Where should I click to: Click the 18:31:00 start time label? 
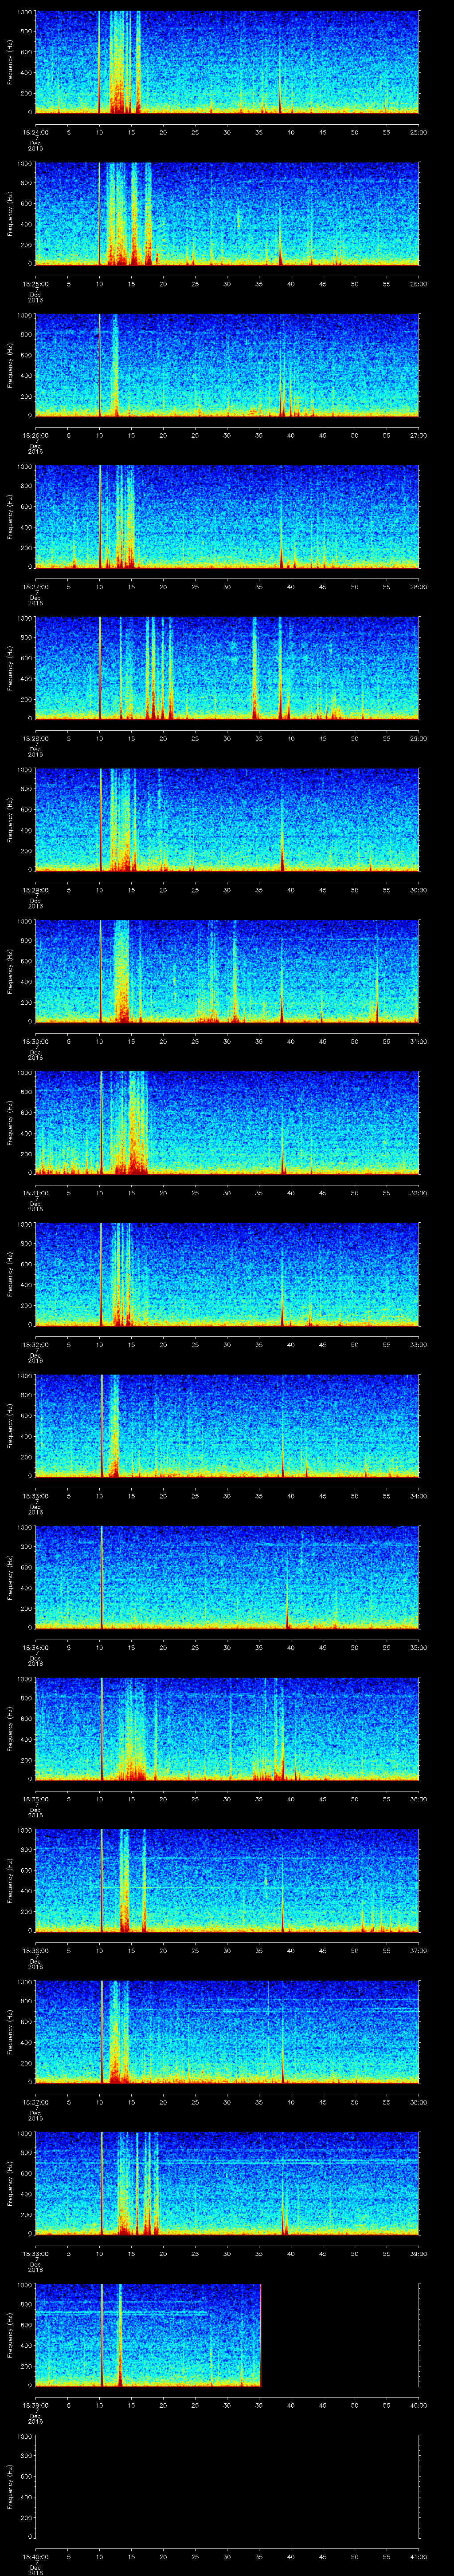(36, 1193)
